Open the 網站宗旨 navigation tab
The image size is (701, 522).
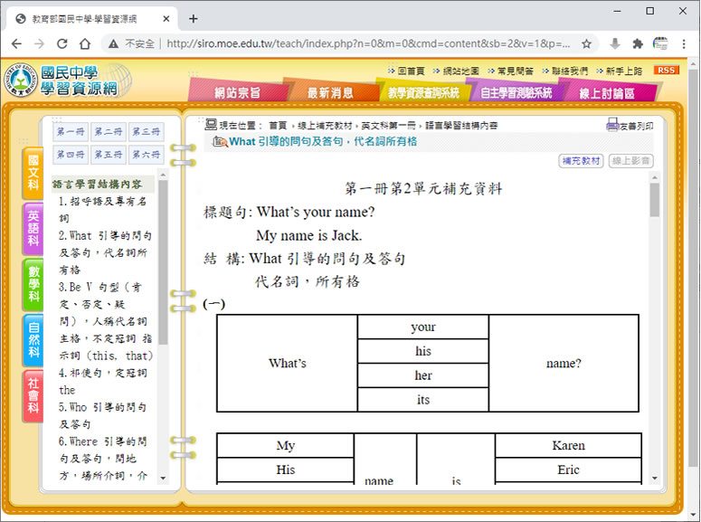click(x=237, y=92)
